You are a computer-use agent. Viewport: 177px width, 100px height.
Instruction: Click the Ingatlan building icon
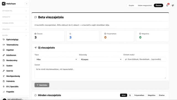(x=4, y=50)
